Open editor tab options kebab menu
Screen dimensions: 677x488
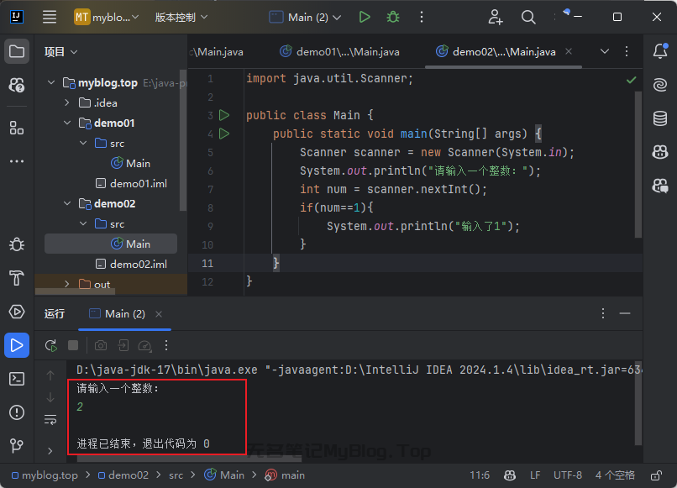click(627, 51)
